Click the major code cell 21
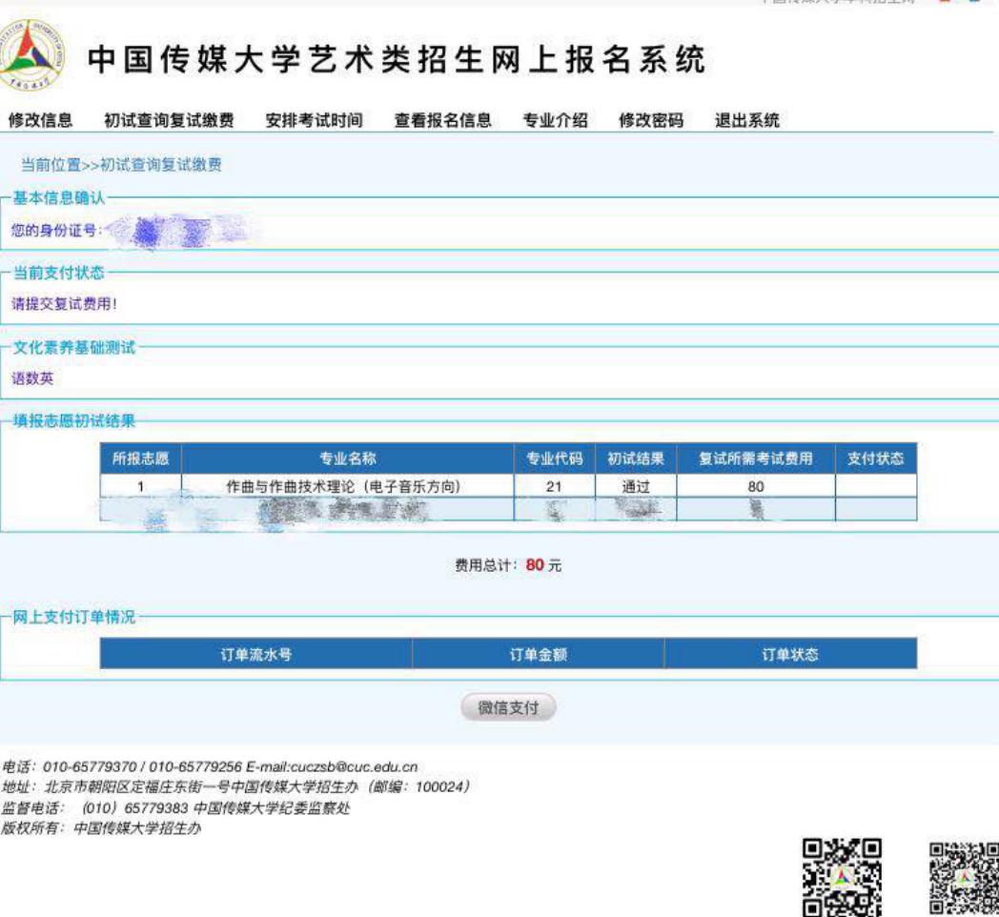Image resolution: width=999 pixels, height=917 pixels. point(554,486)
